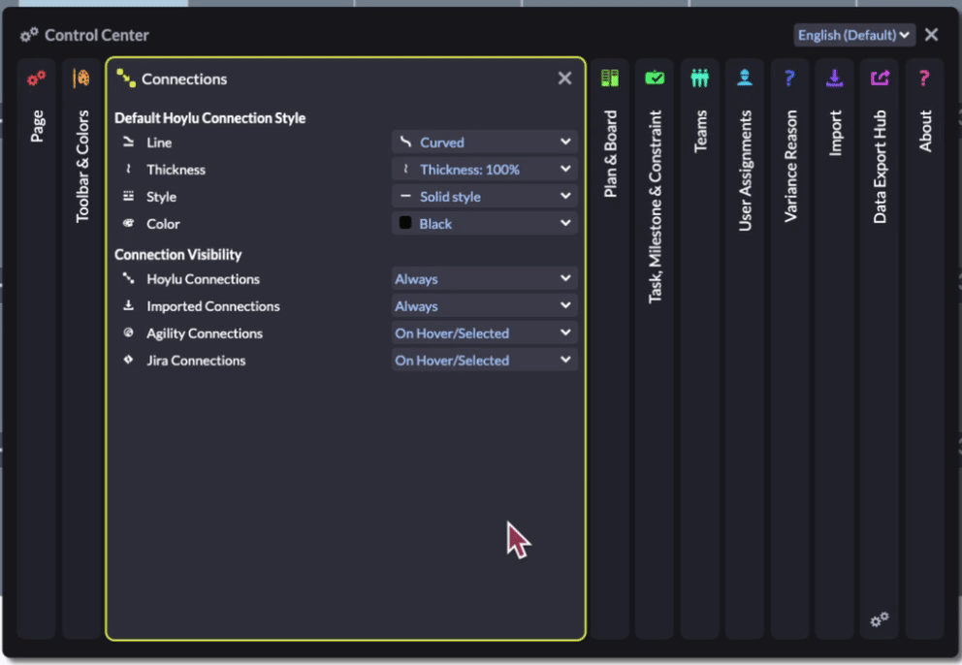Click the black color swatch square
Viewport: 962px width, 665px height.
point(405,223)
